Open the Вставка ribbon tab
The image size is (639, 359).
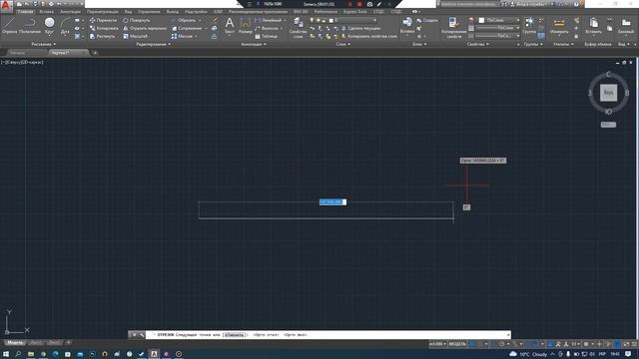[x=47, y=12]
